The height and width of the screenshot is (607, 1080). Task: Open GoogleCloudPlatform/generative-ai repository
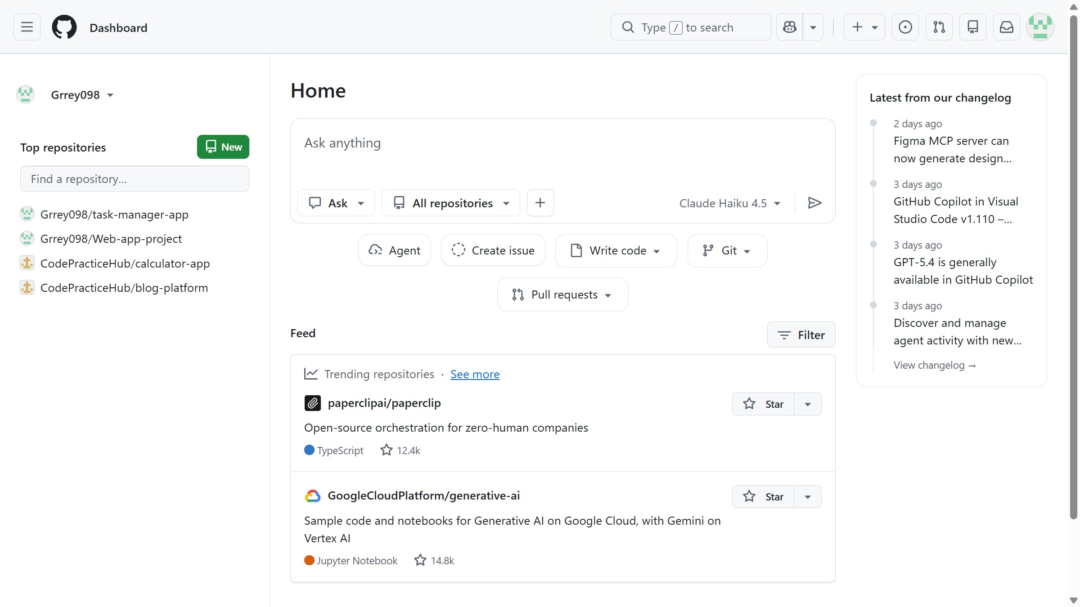click(423, 495)
